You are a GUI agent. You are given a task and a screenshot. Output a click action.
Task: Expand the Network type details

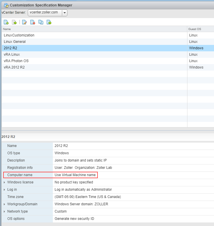(4, 211)
